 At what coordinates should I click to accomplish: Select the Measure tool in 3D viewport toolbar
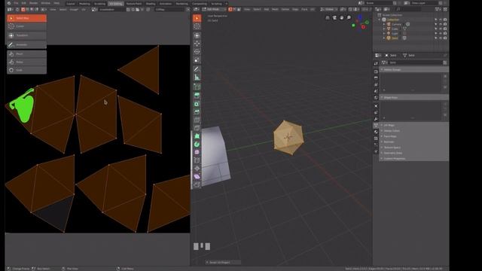point(197,78)
